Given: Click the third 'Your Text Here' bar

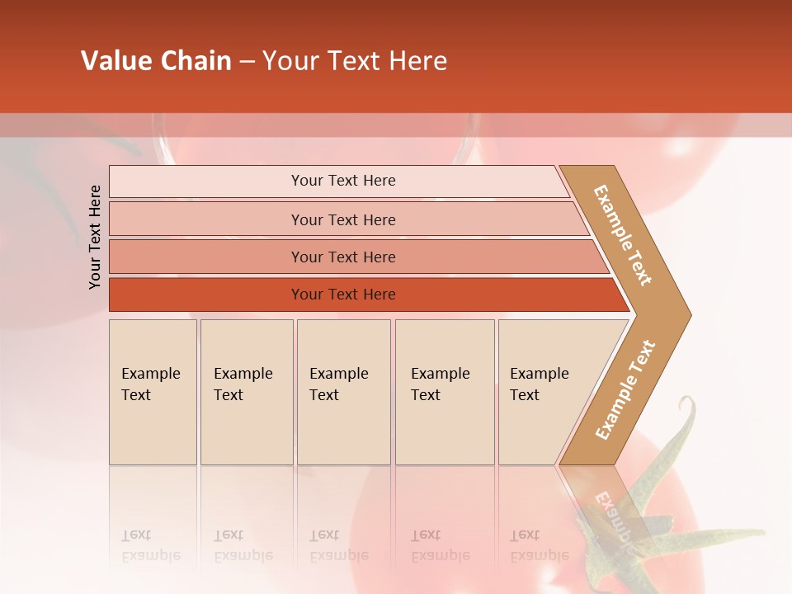Looking at the screenshot, I should [x=359, y=257].
